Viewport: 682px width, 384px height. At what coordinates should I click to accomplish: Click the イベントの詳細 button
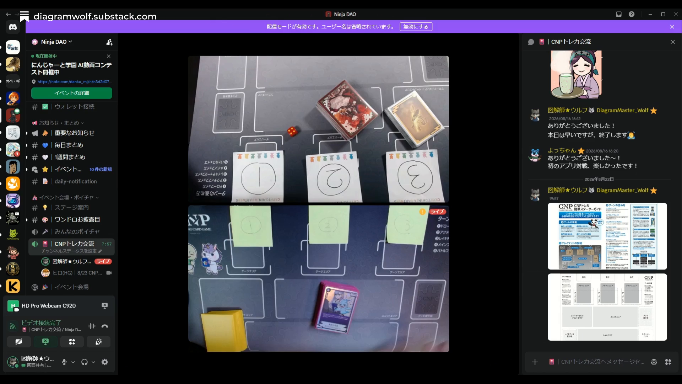coord(72,93)
